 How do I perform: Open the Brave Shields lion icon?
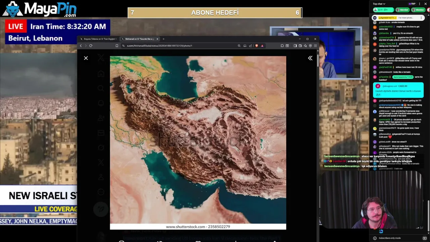point(257,46)
